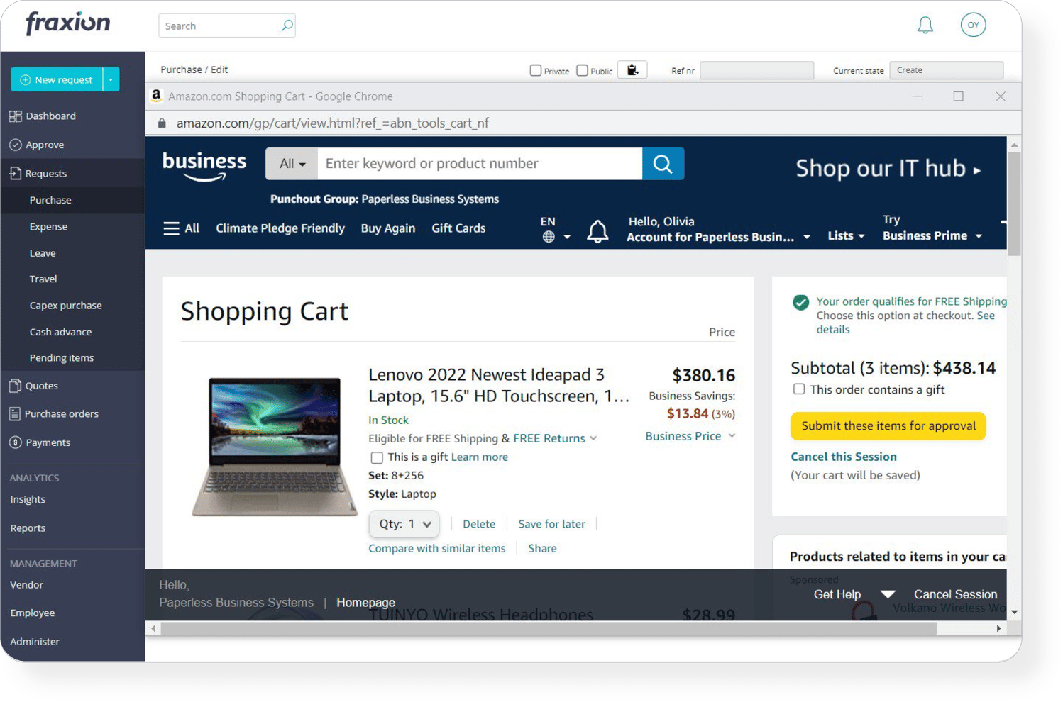Open Fraxion notifications bell
The height and width of the screenshot is (702, 1063).
coord(925,25)
